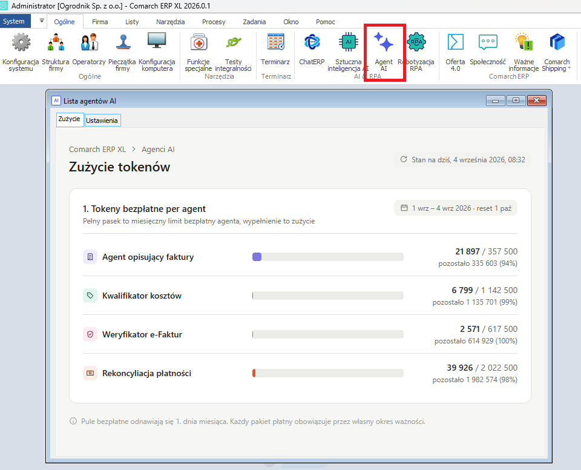Launch Funkcje specjalne first-aid icon
Image resolution: width=581 pixels, height=470 pixels.
coord(199,42)
